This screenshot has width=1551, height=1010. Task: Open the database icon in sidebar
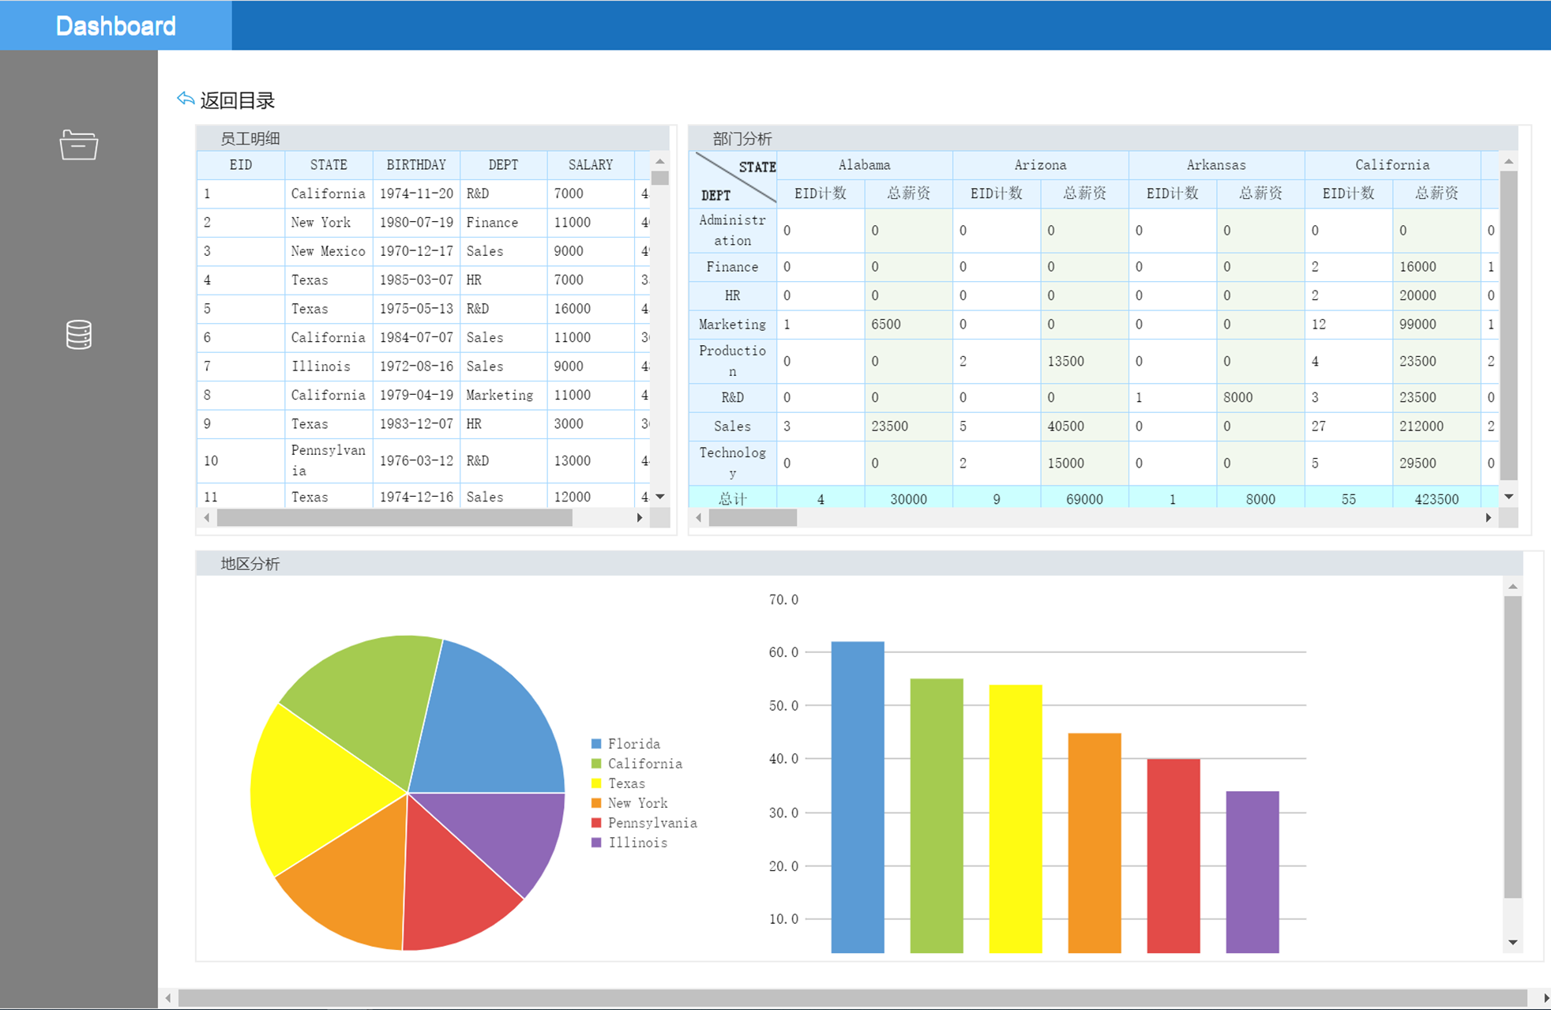[x=78, y=335]
